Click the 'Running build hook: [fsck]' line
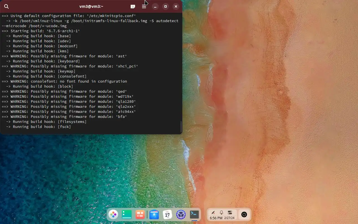The width and height of the screenshot is (358, 224). click(x=39, y=127)
